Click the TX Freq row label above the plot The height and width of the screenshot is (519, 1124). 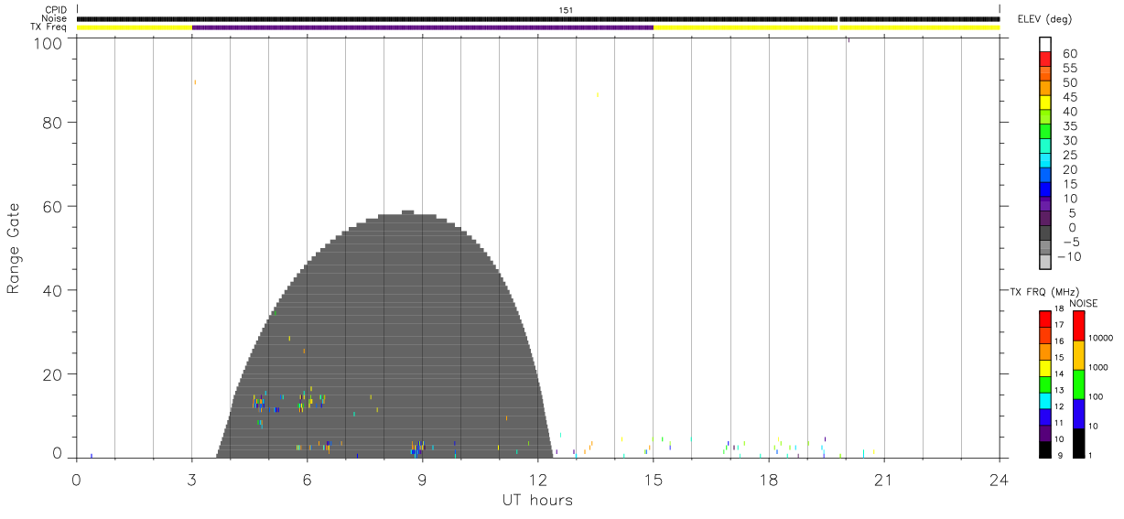(49, 27)
